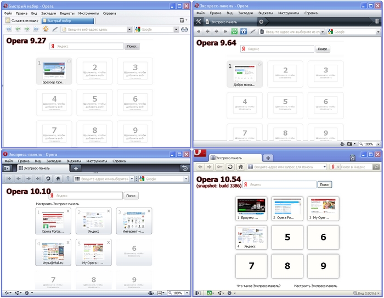
Task: Open the wrench panels icon in Opera 9.64
Action: [x=199, y=21]
